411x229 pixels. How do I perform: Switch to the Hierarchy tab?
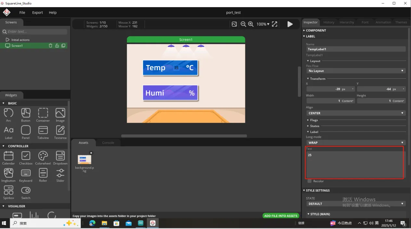click(x=347, y=22)
